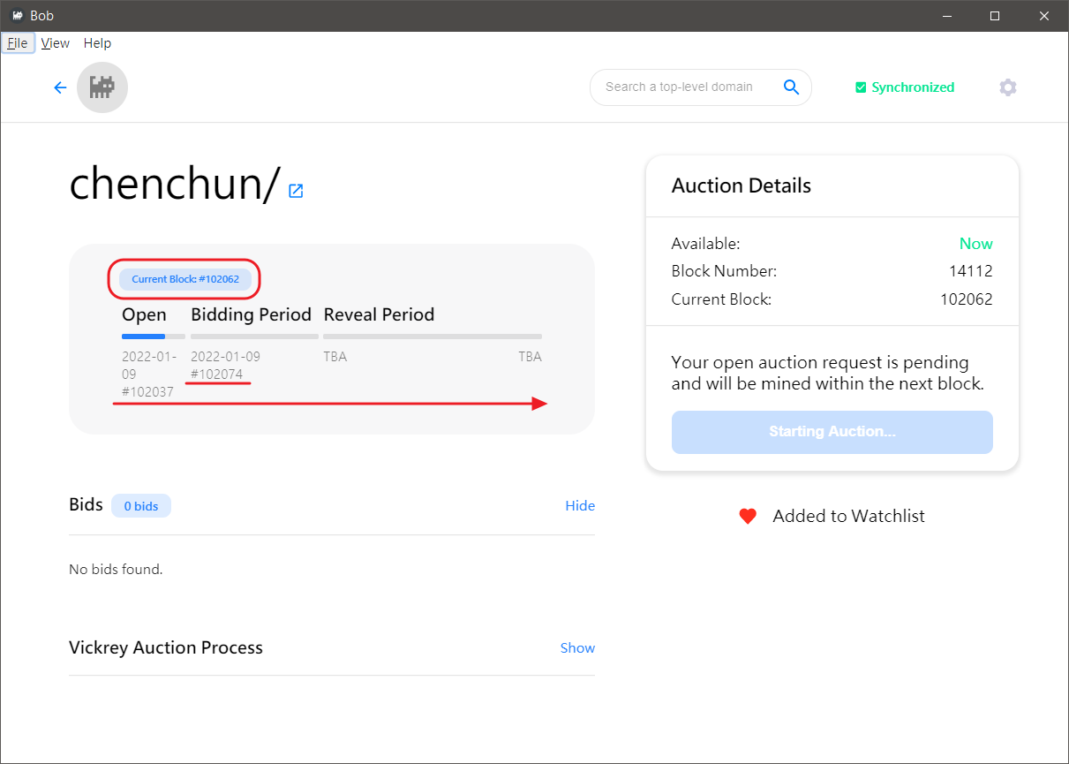
Task: Click the Bidding Period progress bar
Action: coord(254,337)
